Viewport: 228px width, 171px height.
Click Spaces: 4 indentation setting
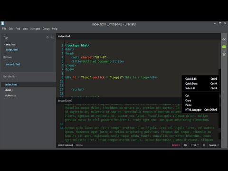pyautogui.click(x=214, y=145)
